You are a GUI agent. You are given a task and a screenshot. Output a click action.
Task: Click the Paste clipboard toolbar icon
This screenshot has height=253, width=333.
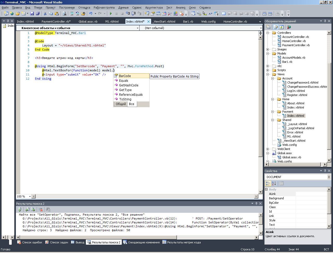coord(57,13)
